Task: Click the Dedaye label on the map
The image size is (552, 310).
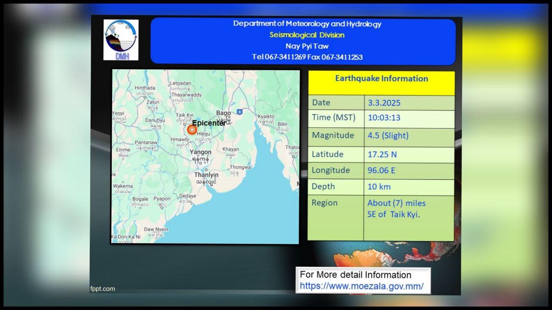Action: pyautogui.click(x=187, y=196)
